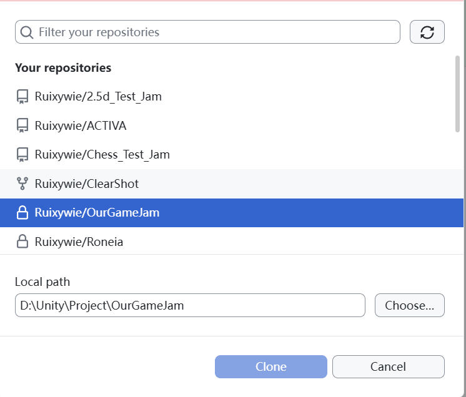Click the repo icon beside Chess_Test_Jam

pos(22,154)
